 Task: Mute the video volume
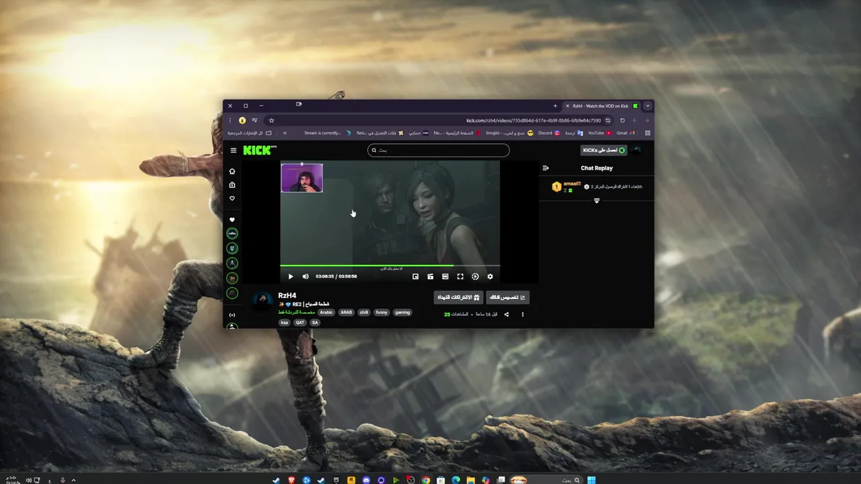pos(305,276)
